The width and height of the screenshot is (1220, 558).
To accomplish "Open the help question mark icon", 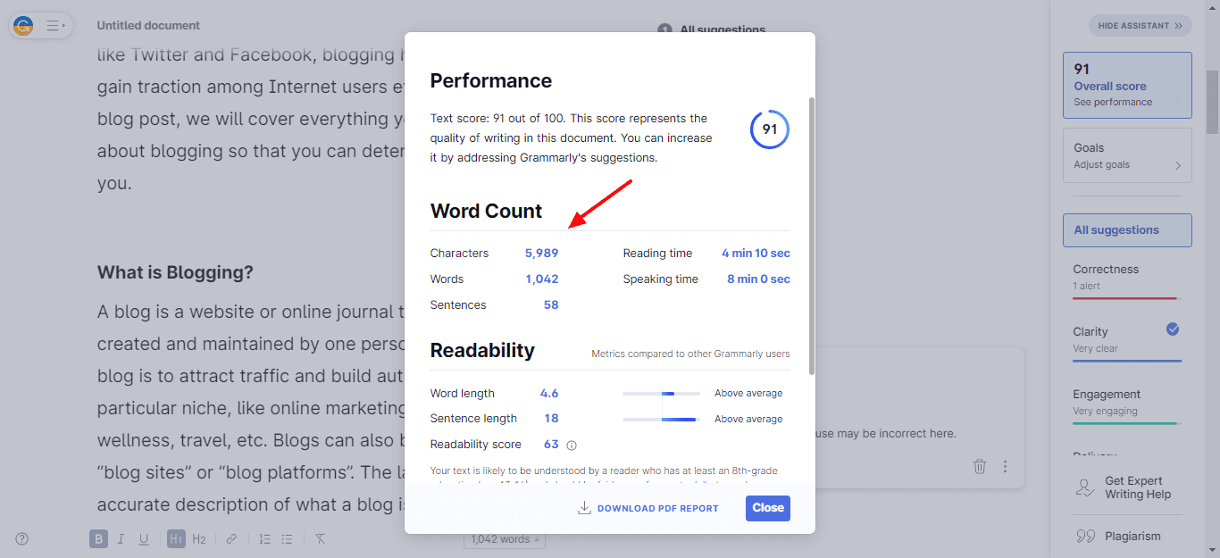I will click(x=22, y=538).
